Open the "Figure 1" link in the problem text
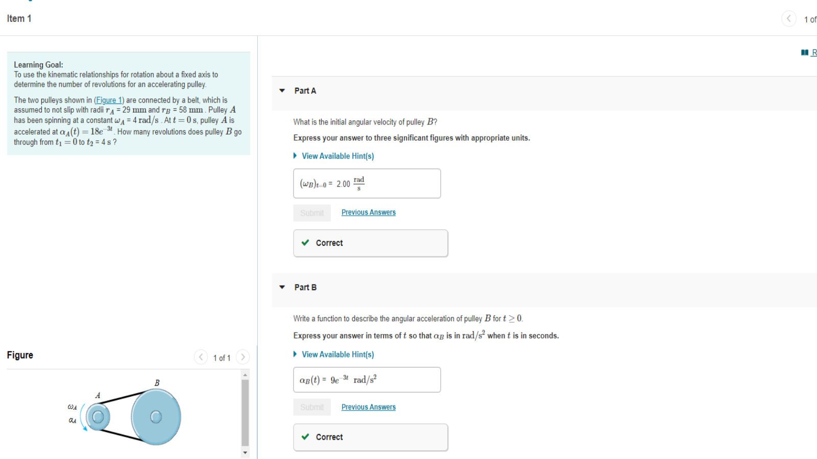Image resolution: width=817 pixels, height=459 pixels. tap(109, 100)
